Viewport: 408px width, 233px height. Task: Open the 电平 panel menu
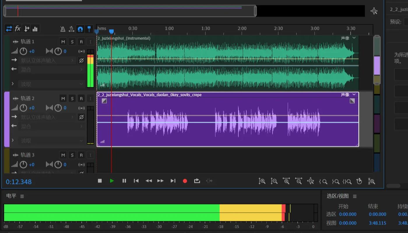click(x=22, y=196)
